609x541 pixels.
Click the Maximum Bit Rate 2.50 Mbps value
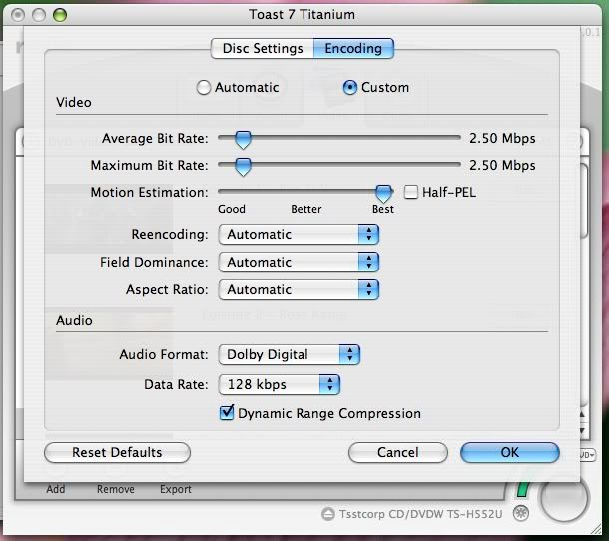(502, 165)
